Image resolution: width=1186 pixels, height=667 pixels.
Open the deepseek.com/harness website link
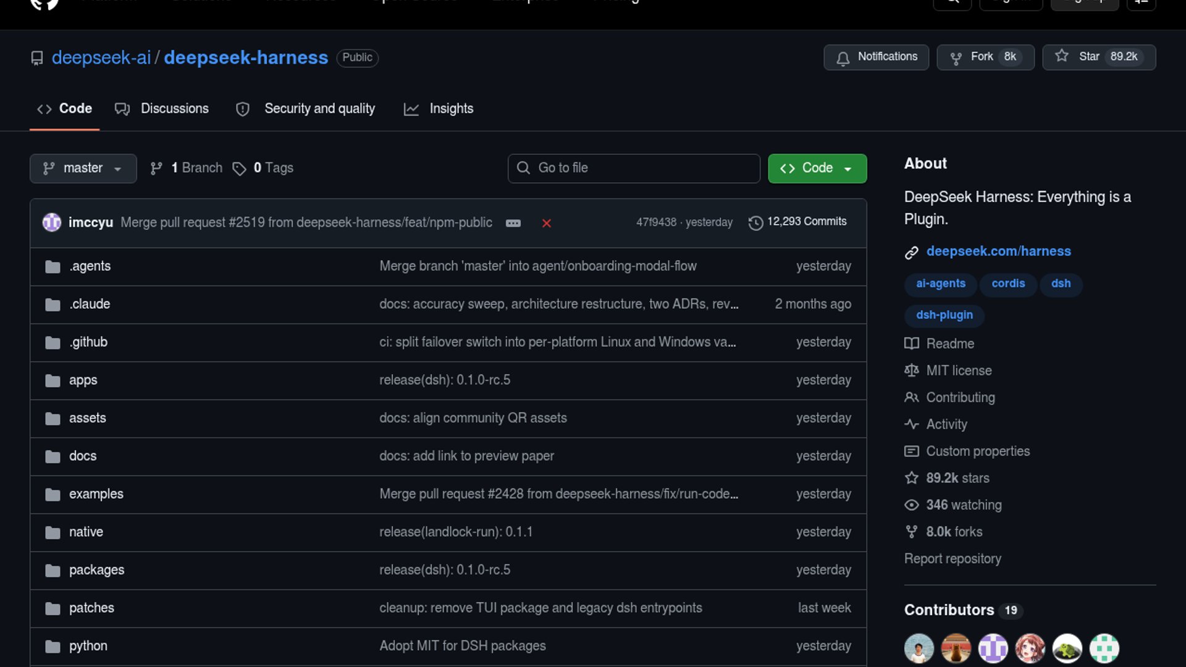pyautogui.click(x=998, y=251)
